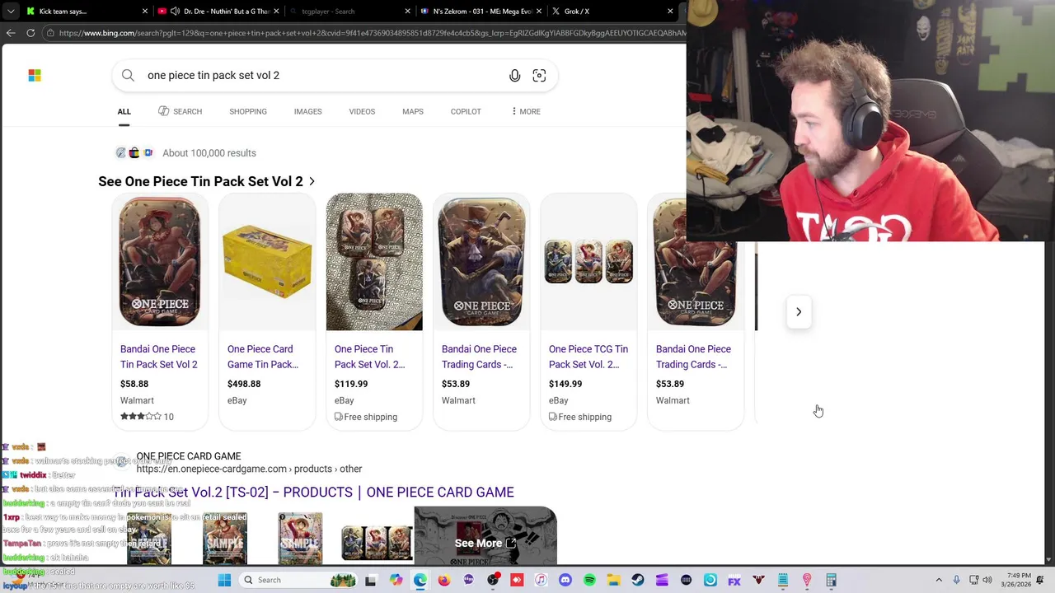
Task: Open Spotify from the taskbar
Action: click(589, 581)
